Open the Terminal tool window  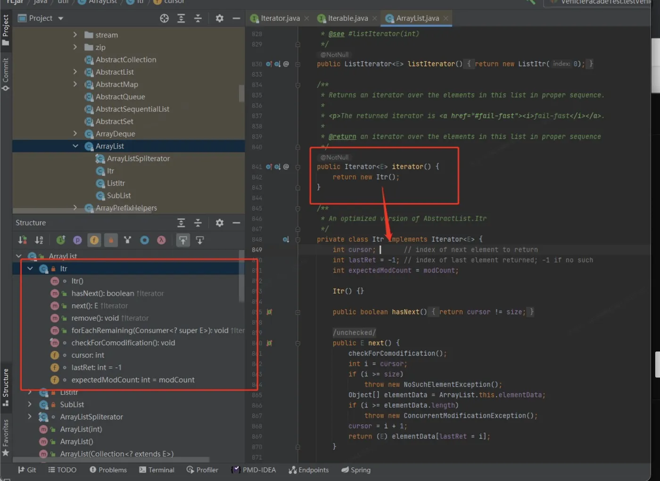coord(157,470)
